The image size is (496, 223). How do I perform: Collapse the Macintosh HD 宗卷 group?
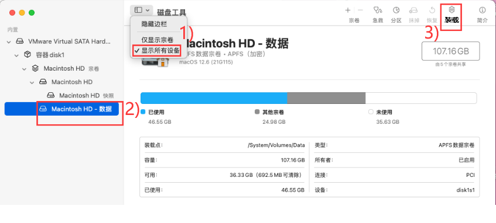click(x=24, y=69)
